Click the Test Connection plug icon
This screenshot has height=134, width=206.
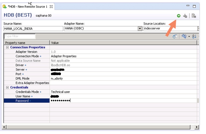click(x=185, y=16)
